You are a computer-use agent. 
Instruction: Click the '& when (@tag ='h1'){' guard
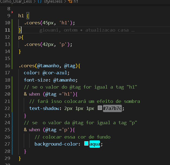click(x=51, y=94)
